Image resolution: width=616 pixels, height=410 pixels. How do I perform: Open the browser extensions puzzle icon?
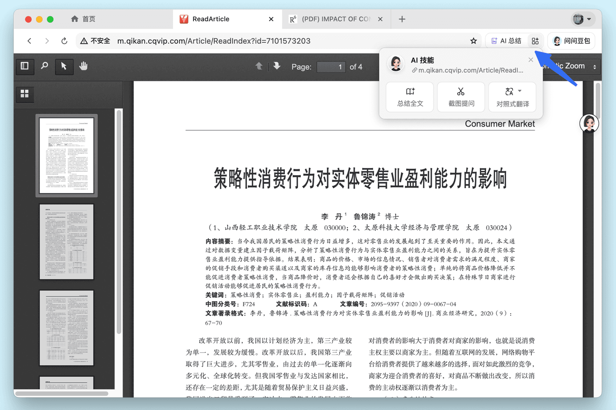(x=535, y=40)
